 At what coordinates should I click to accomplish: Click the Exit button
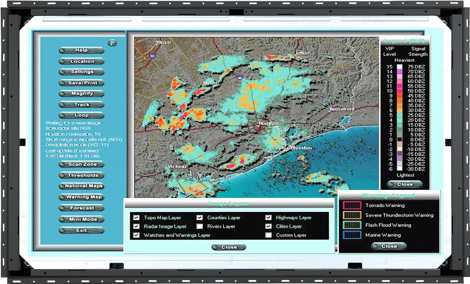82,231
